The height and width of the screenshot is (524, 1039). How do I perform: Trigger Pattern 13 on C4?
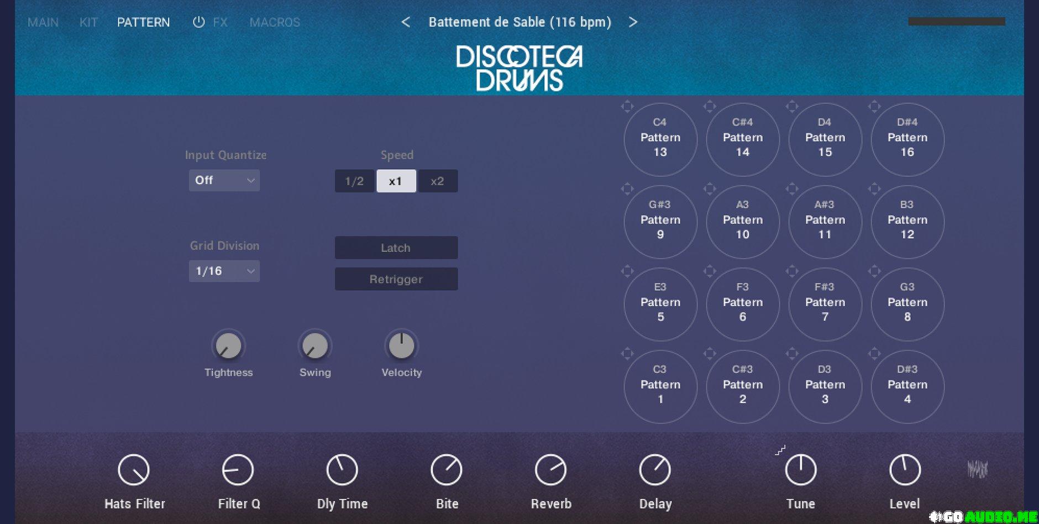pos(660,140)
